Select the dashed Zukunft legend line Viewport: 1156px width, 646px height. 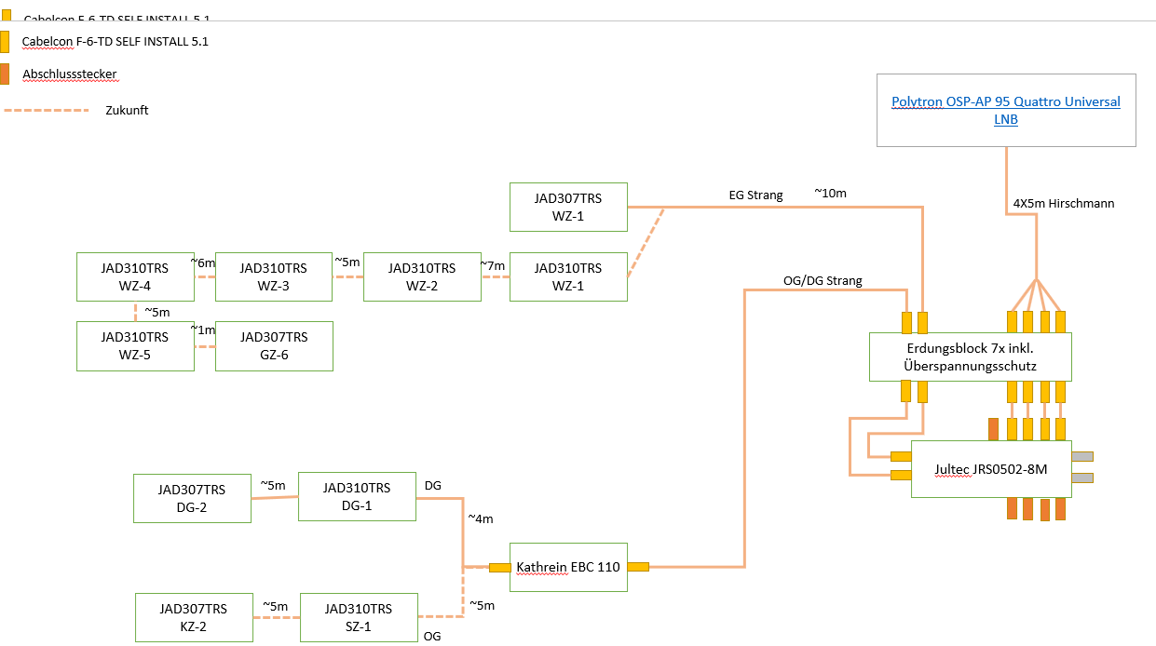pos(47,110)
